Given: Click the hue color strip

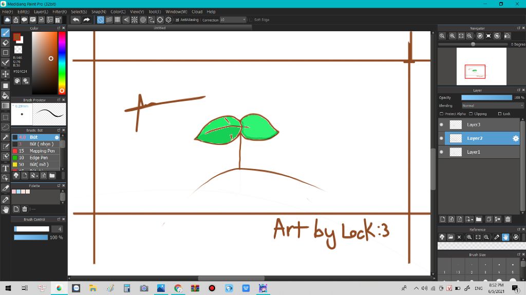Looking at the screenshot, I should pyautogui.click(x=62, y=63).
